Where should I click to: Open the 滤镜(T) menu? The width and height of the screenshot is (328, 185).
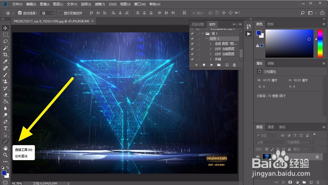(x=100, y=4)
